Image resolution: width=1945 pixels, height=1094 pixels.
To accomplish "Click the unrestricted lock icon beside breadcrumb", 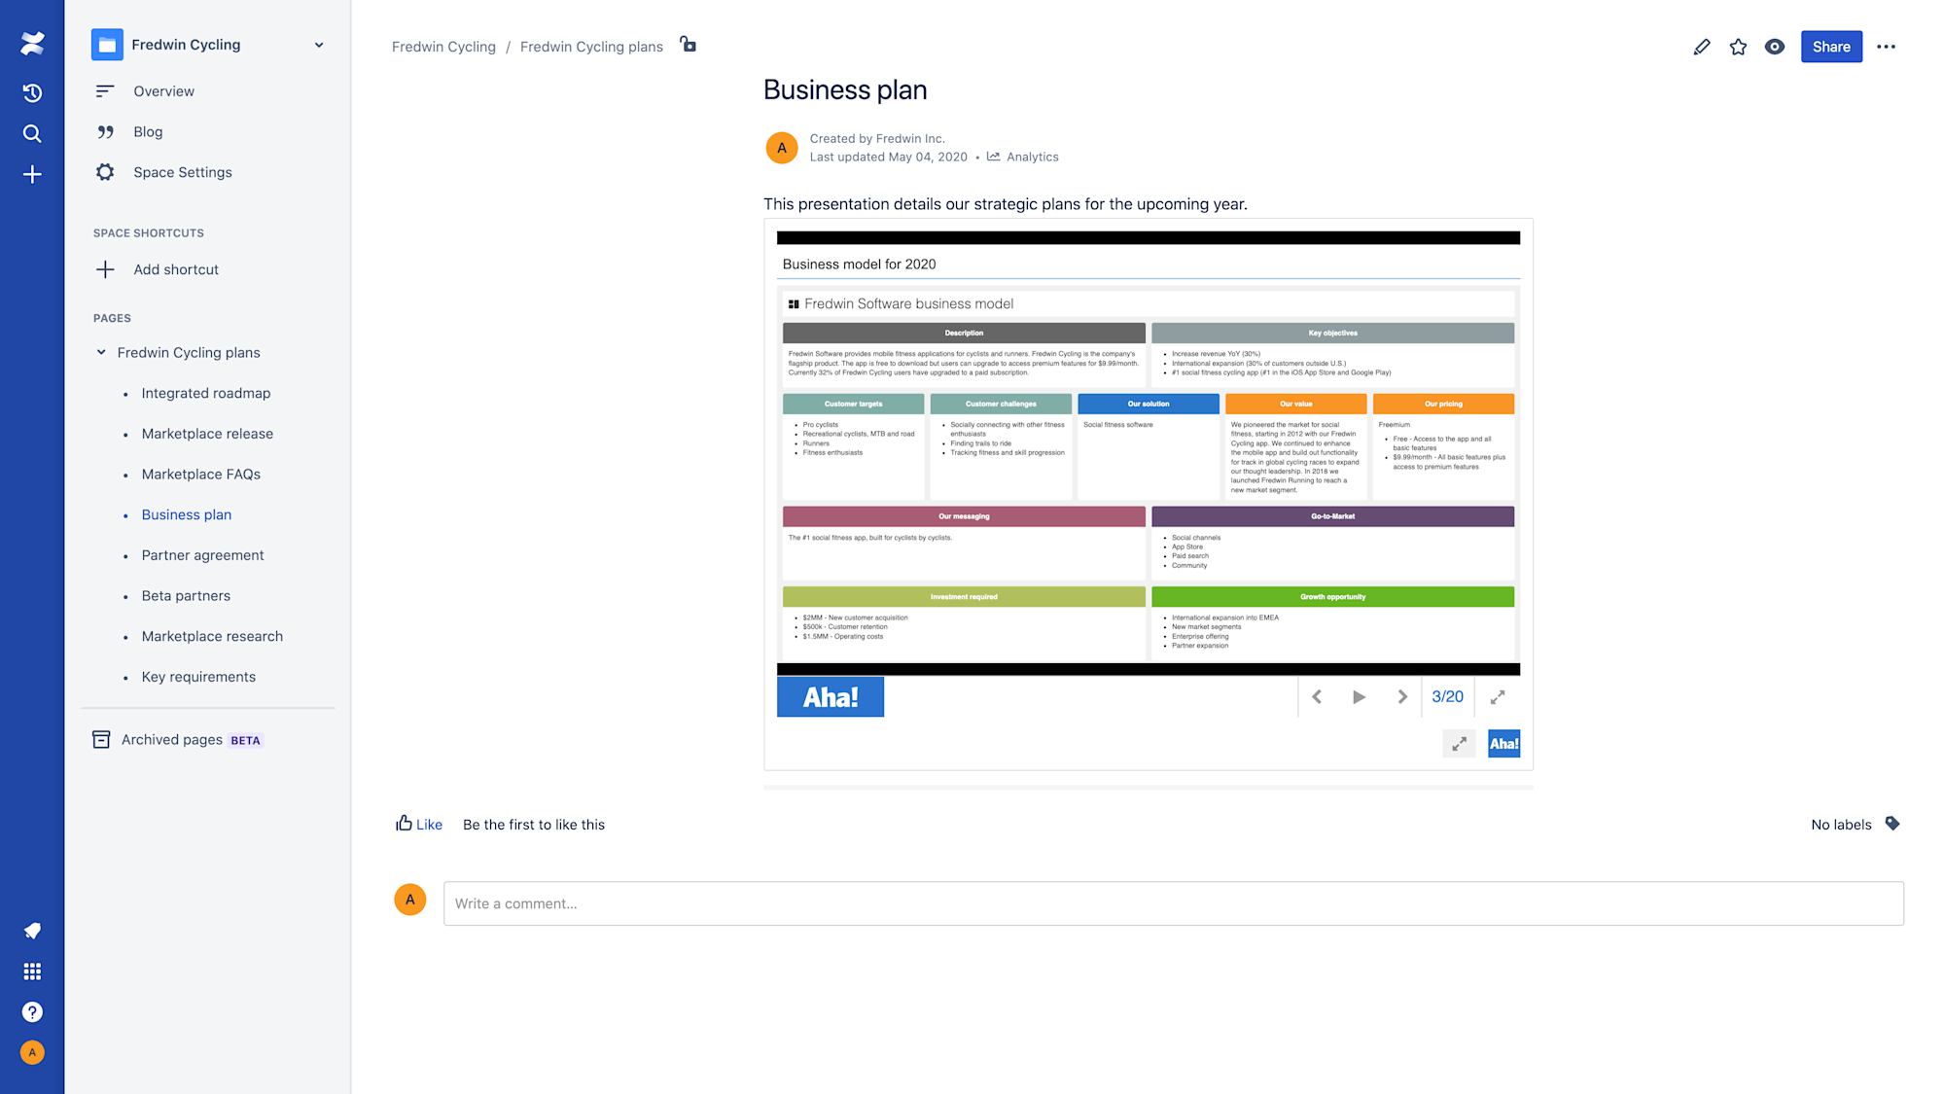I will click(x=688, y=46).
